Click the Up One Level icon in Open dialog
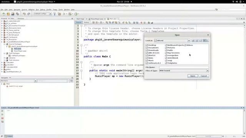This screenshot has width=246, height=138. point(193,41)
